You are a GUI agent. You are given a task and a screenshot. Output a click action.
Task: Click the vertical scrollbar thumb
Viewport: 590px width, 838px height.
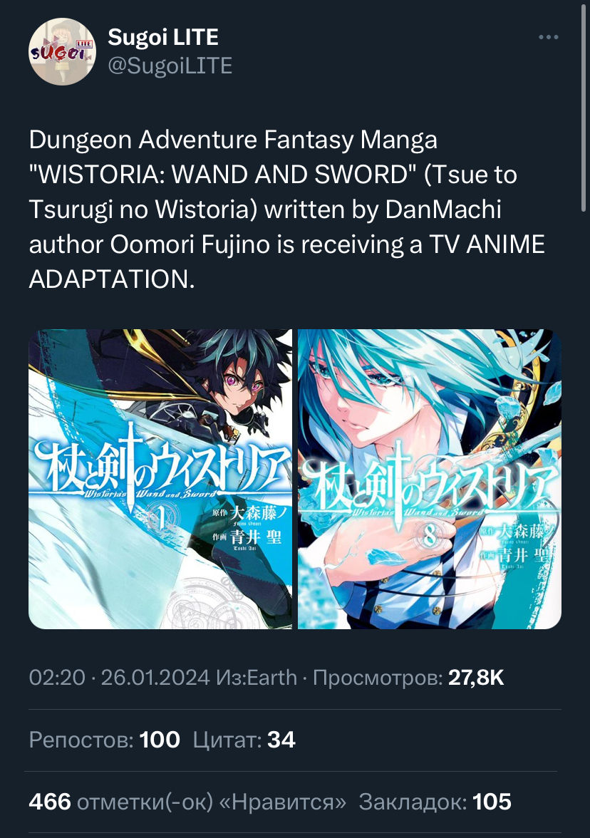[x=584, y=107]
